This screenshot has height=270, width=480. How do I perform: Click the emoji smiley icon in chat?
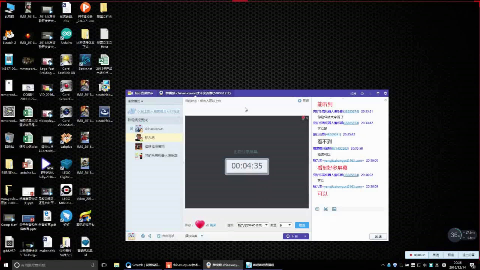tap(317, 209)
